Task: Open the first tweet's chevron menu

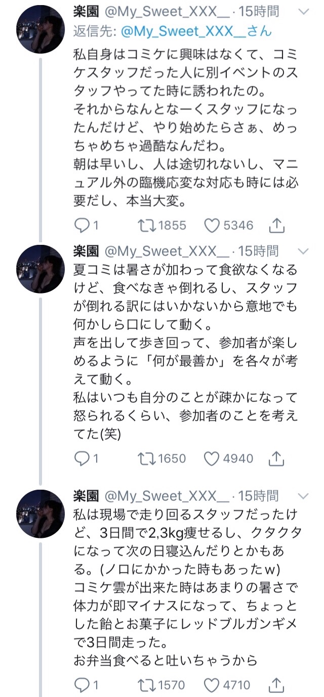Action: tap(303, 12)
